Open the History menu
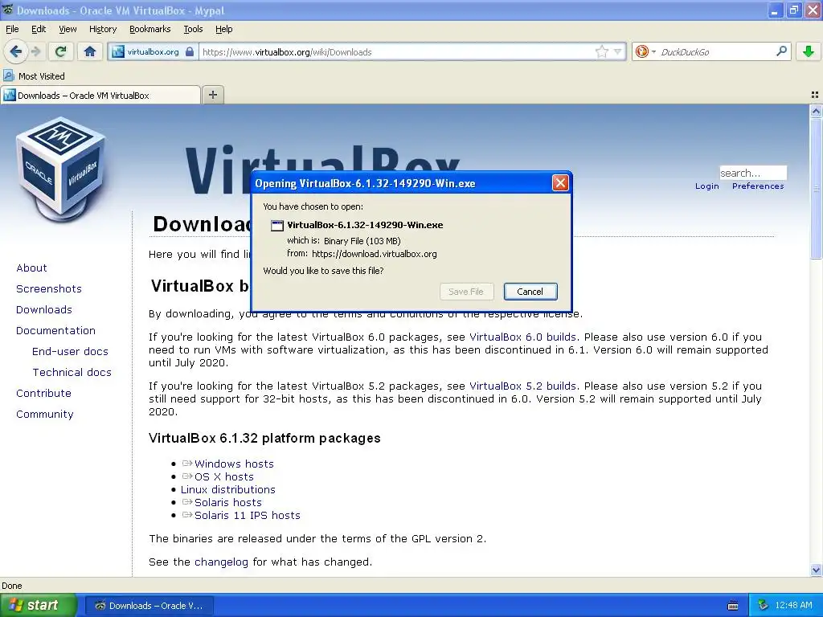The width and height of the screenshot is (823, 617). click(102, 29)
